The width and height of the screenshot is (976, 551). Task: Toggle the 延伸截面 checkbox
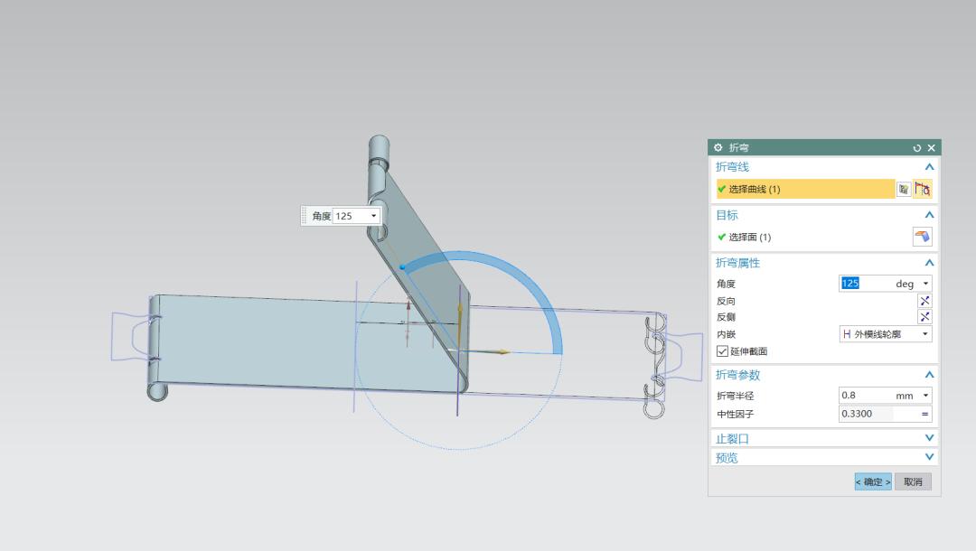(722, 351)
